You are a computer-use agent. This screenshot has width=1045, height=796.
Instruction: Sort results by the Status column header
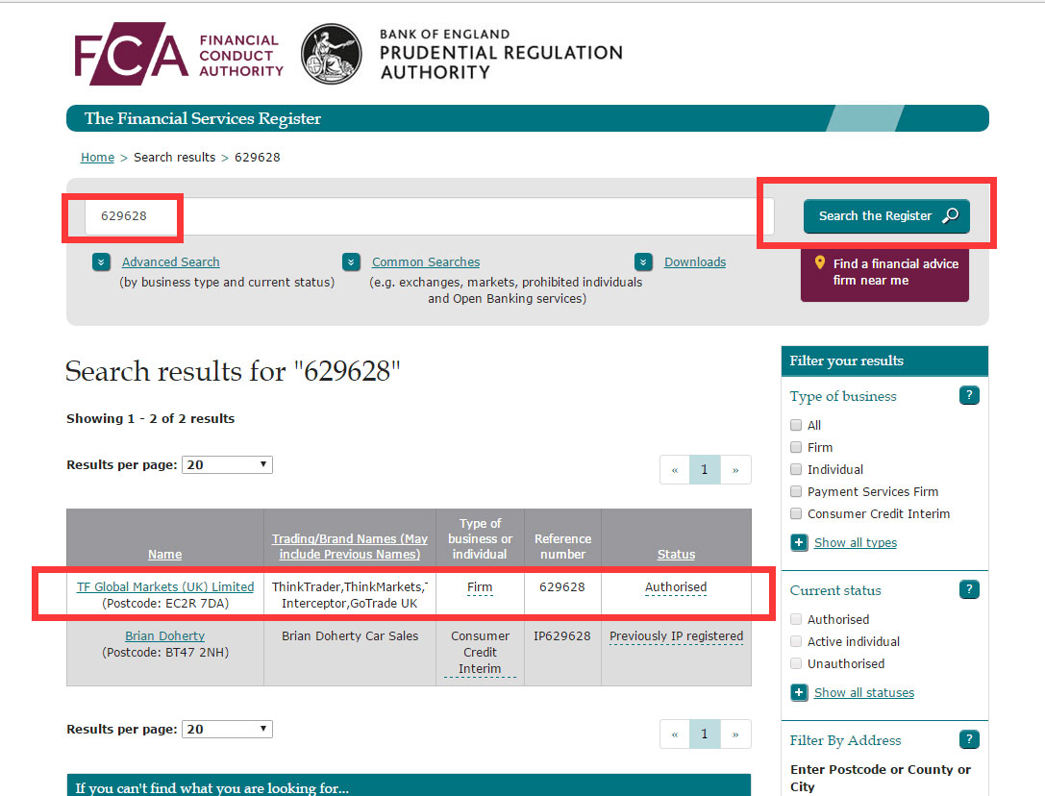point(677,554)
